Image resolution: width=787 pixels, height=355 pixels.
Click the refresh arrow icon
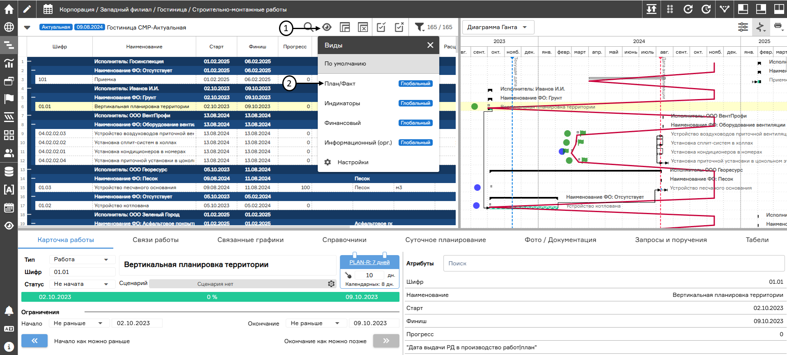tap(688, 9)
